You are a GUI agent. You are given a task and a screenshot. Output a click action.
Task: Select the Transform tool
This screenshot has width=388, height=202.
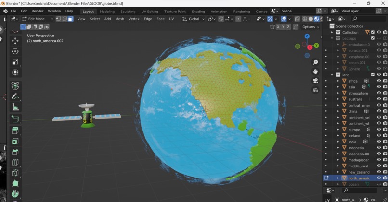coord(15,72)
